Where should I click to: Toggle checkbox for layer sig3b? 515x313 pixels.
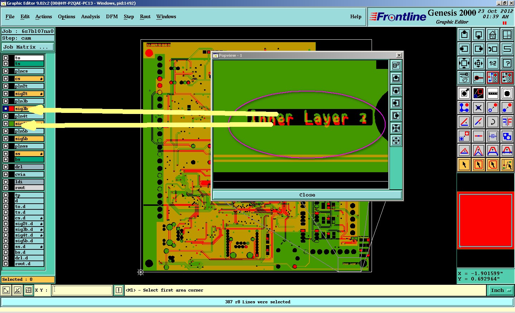click(6, 109)
